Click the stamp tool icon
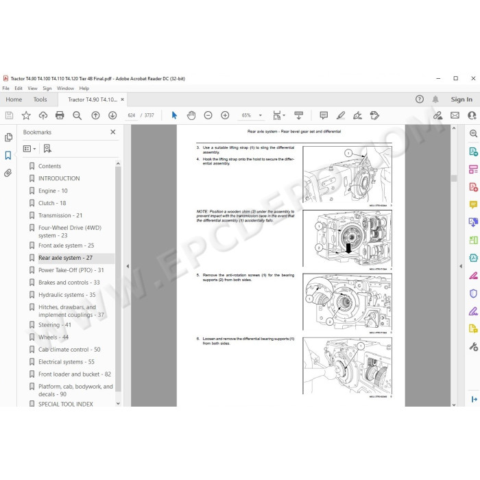Viewport: 480px width, 480px height. click(374, 115)
